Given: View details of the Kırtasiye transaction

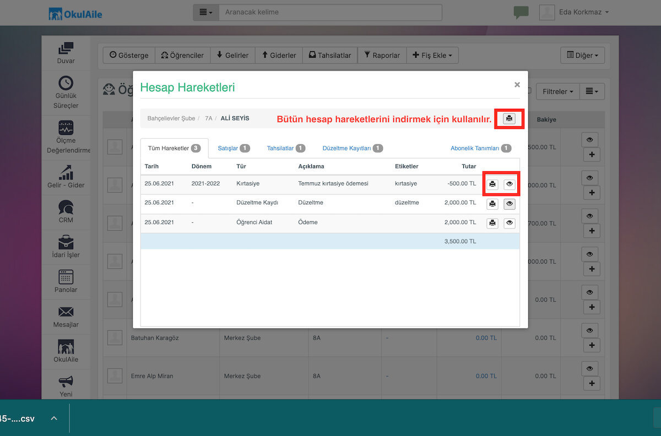Looking at the screenshot, I should coord(510,184).
